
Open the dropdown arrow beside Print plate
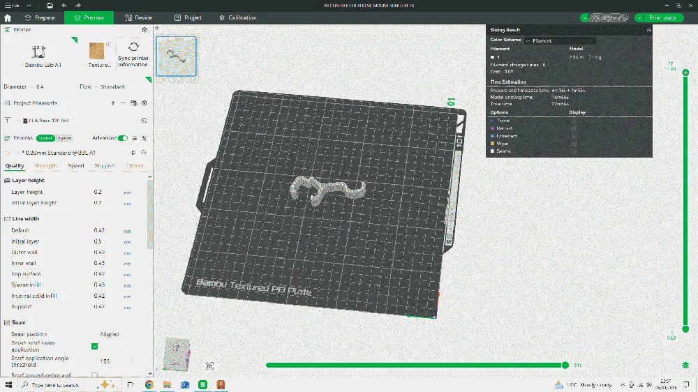[x=639, y=18]
